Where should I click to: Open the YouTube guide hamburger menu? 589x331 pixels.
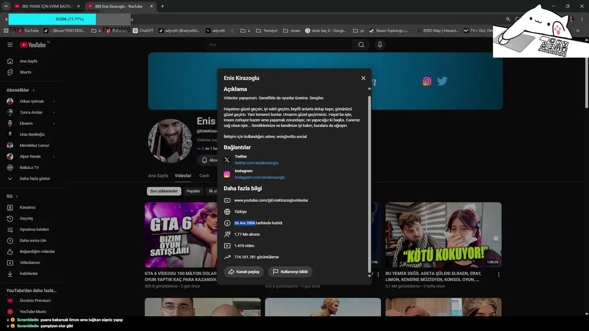10,45
